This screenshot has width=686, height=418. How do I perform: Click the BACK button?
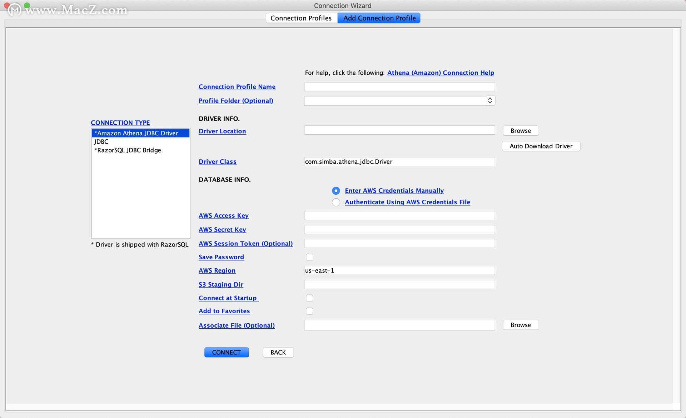point(278,352)
